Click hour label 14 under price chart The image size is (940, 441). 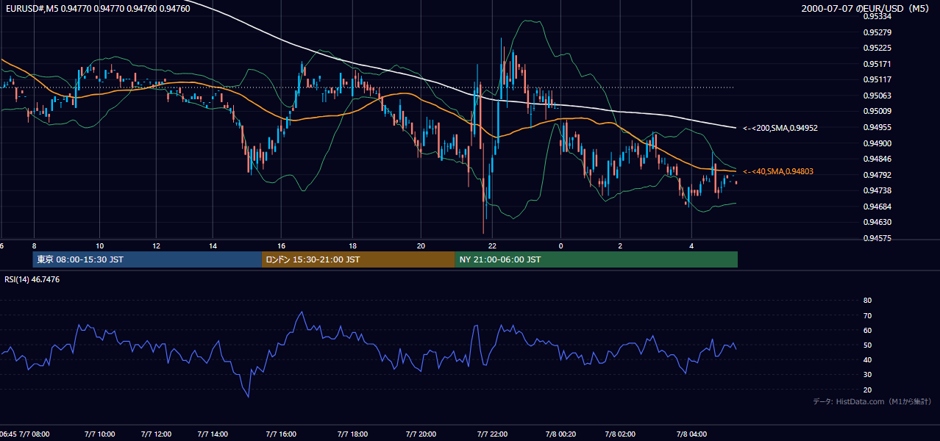pyautogui.click(x=213, y=245)
